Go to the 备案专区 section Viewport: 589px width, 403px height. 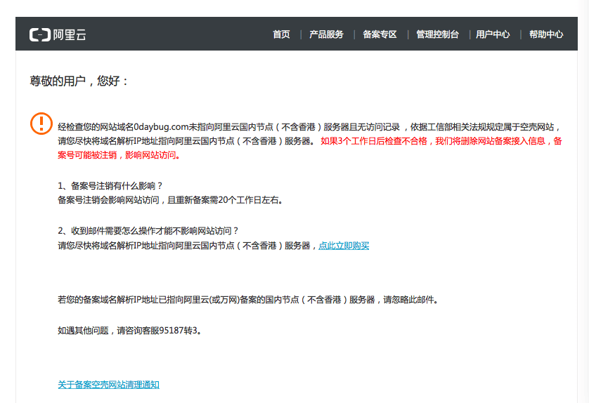click(x=380, y=34)
